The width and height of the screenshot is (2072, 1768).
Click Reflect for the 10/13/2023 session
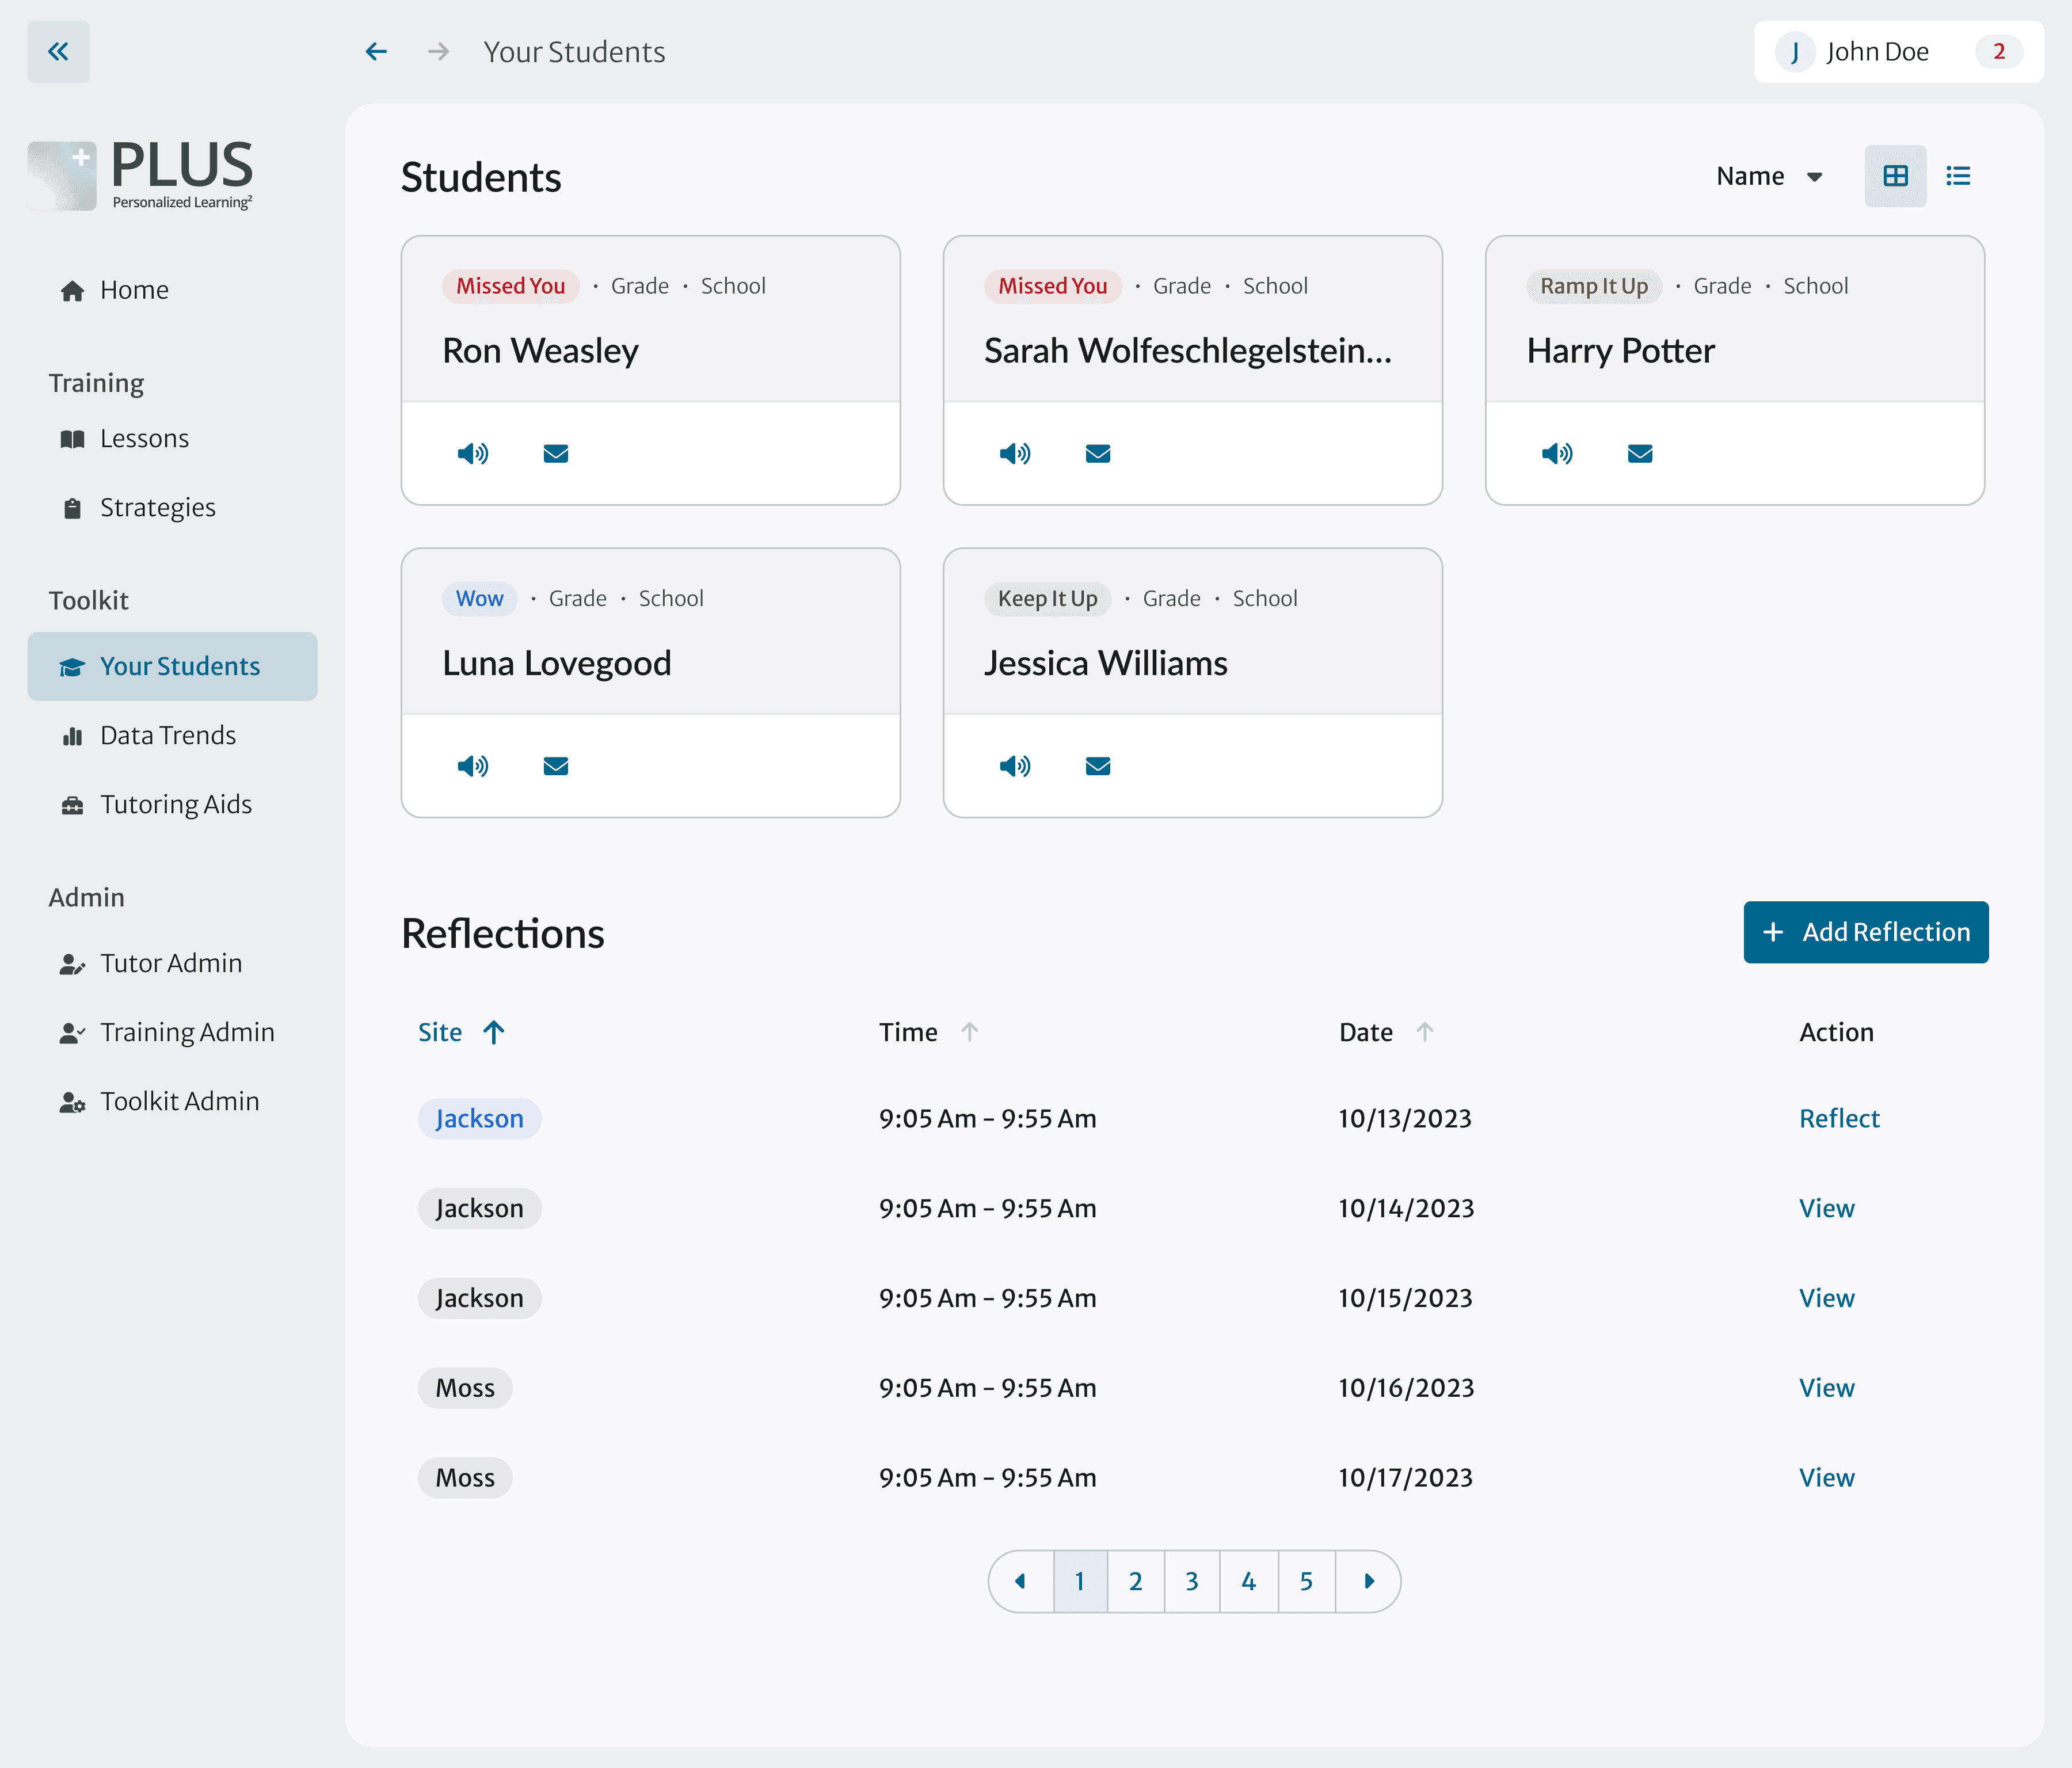coord(1839,1118)
